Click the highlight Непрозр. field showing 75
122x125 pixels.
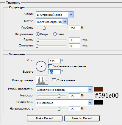74,96
